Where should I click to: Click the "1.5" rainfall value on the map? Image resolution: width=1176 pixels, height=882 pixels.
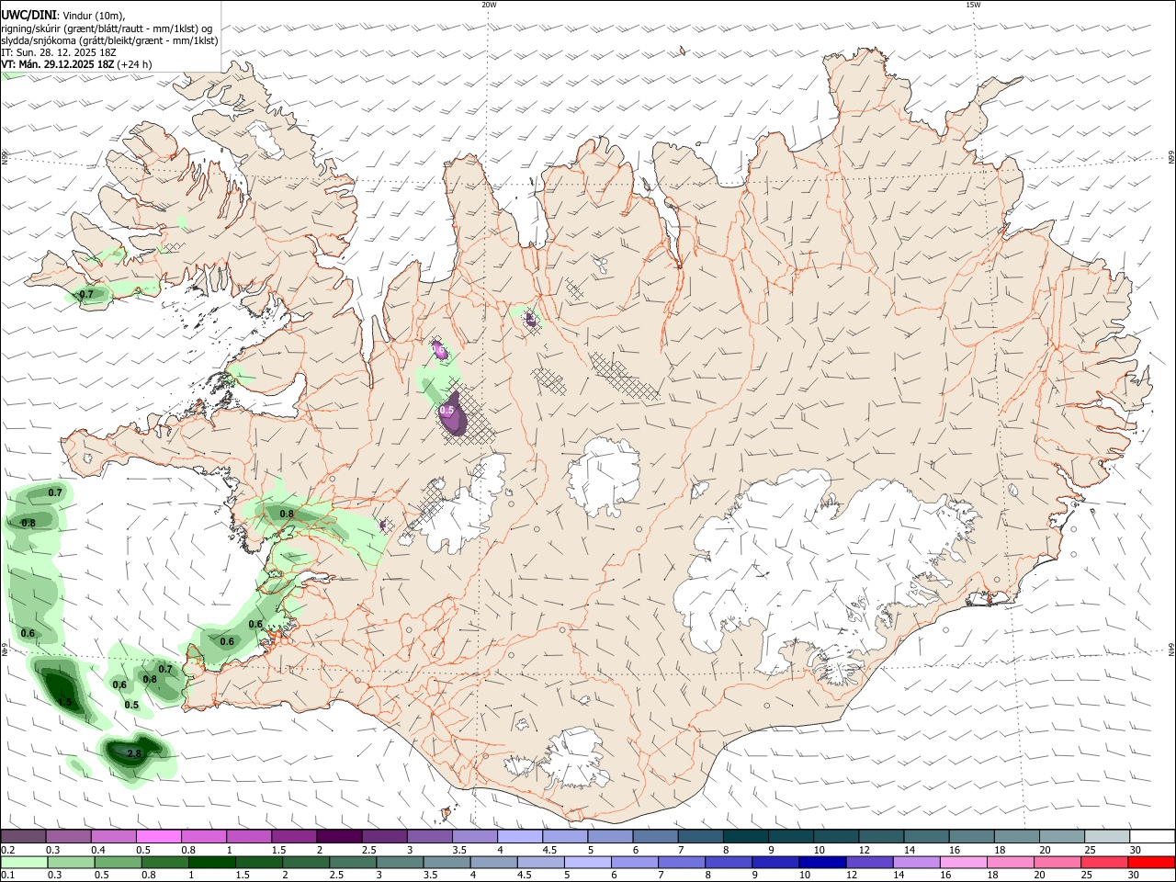pyautogui.click(x=64, y=702)
